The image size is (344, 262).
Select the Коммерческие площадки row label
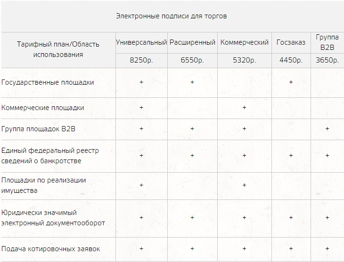click(42, 108)
